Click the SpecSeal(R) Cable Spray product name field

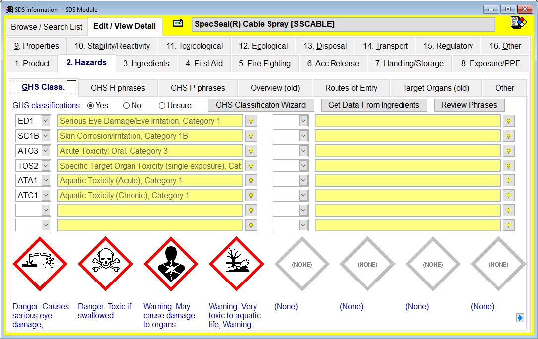click(x=343, y=24)
